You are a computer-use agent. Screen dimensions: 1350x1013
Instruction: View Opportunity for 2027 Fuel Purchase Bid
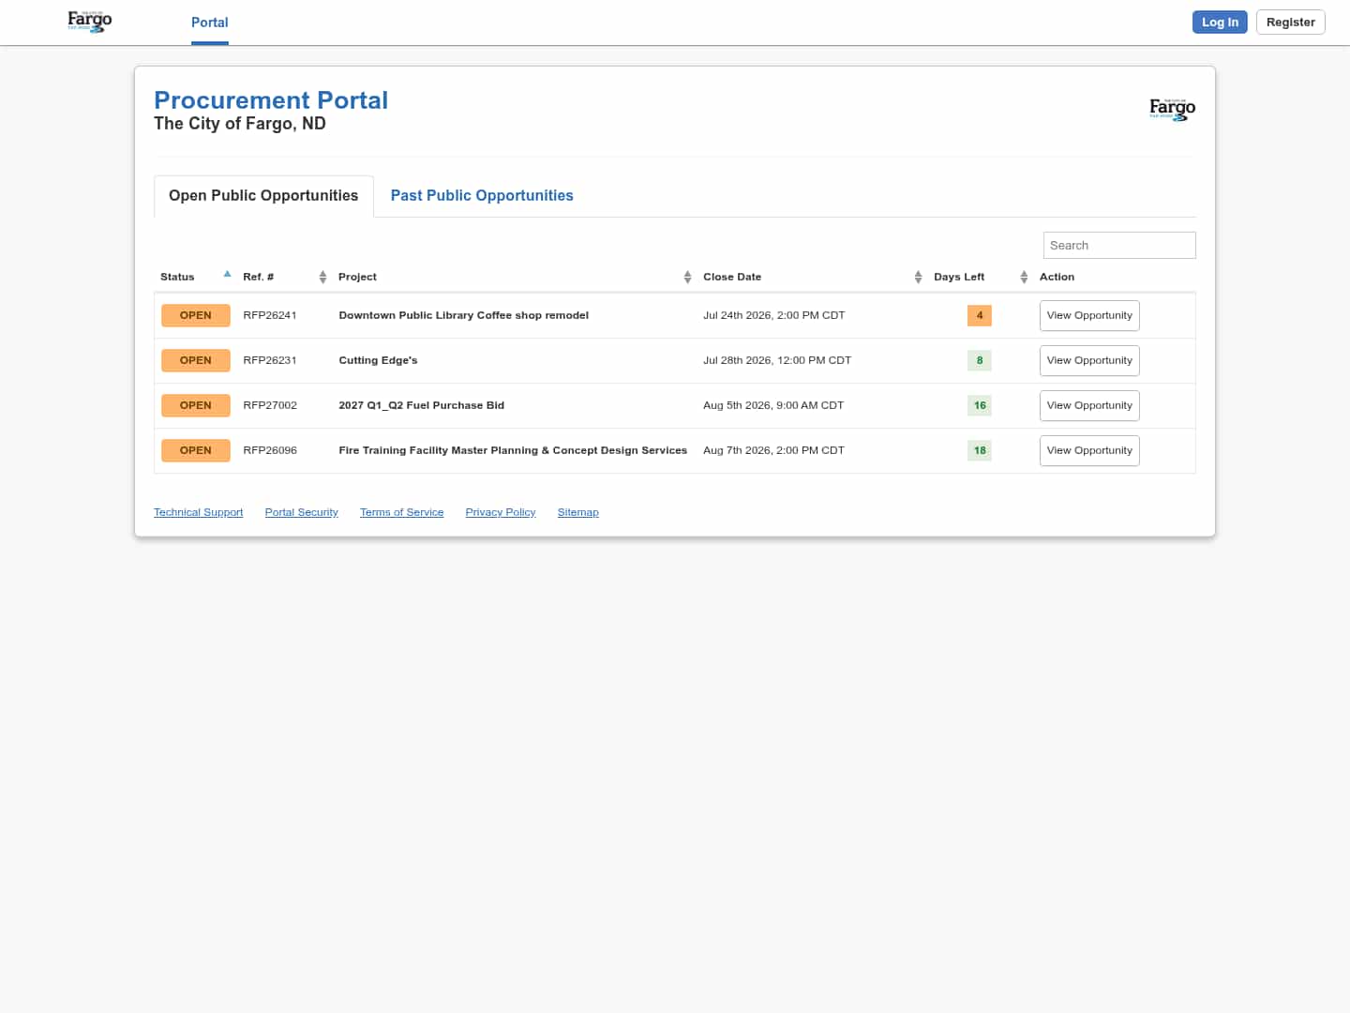coord(1089,405)
